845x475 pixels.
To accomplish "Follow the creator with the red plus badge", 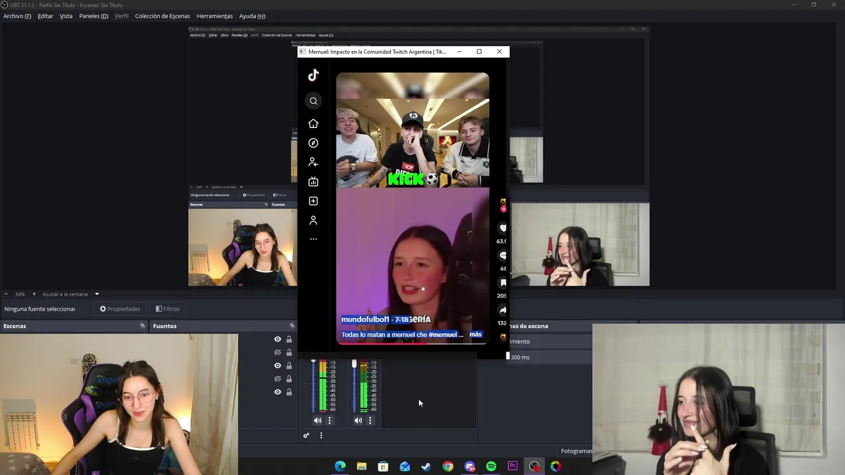I will click(x=503, y=209).
